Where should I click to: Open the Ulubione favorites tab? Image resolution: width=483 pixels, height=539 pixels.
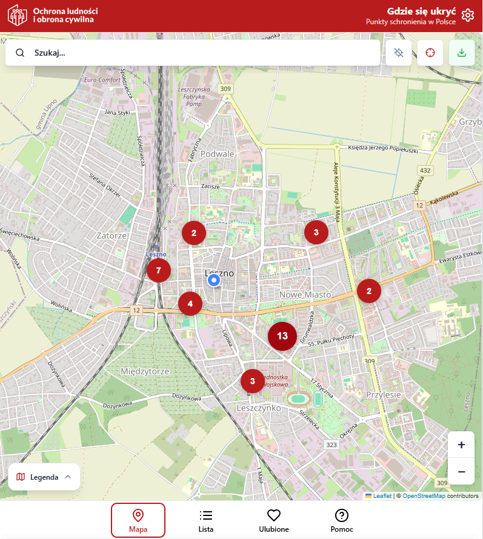(x=274, y=520)
